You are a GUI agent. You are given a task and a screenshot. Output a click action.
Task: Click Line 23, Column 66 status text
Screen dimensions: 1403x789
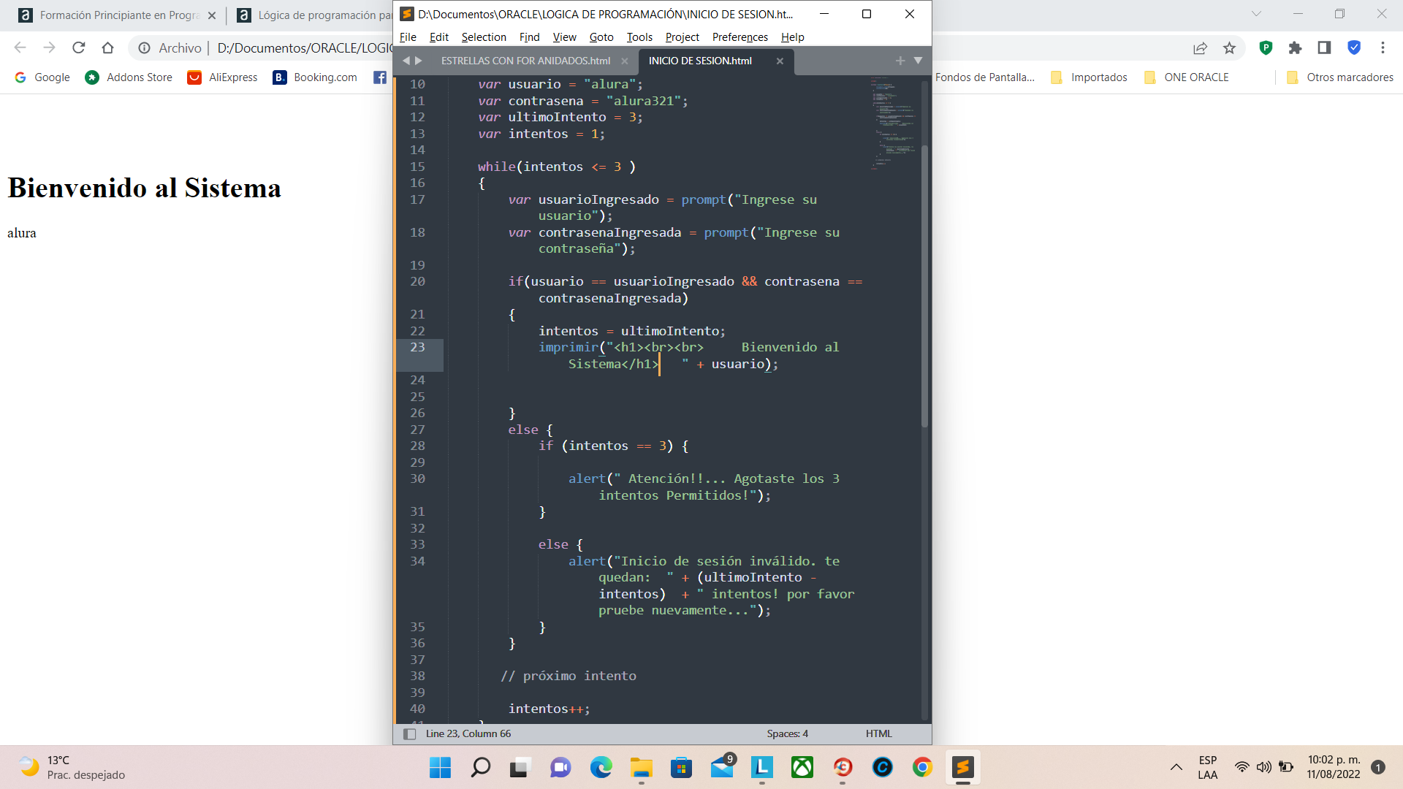click(x=468, y=734)
